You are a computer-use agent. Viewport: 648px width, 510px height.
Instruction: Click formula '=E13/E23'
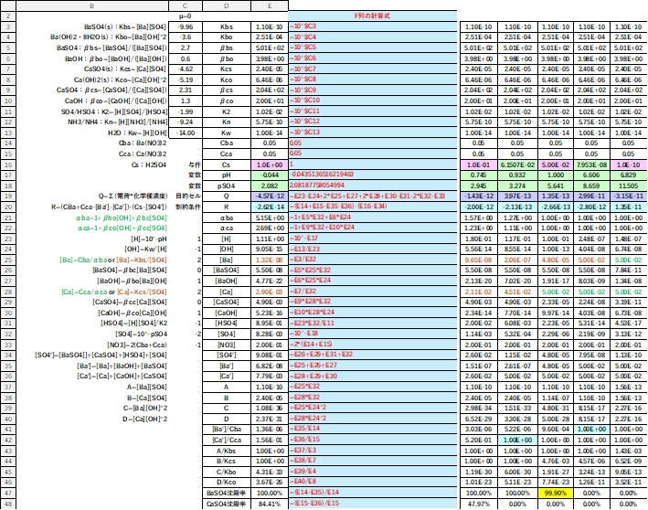(372, 249)
